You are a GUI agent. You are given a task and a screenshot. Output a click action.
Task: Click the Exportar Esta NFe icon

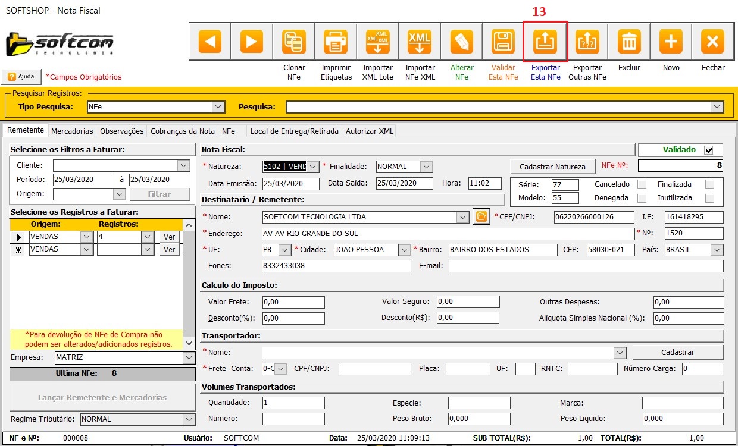[x=545, y=42]
